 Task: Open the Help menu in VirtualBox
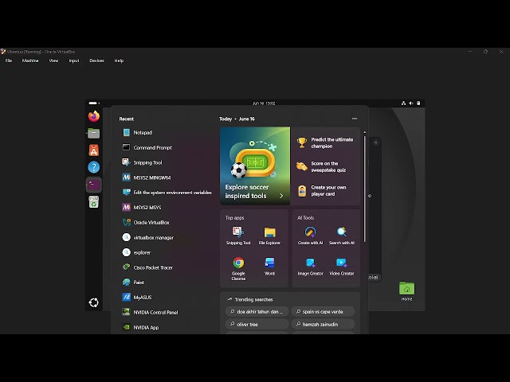pyautogui.click(x=119, y=60)
